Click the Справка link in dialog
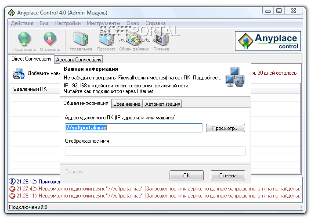The image size is (311, 219). pos(75,172)
